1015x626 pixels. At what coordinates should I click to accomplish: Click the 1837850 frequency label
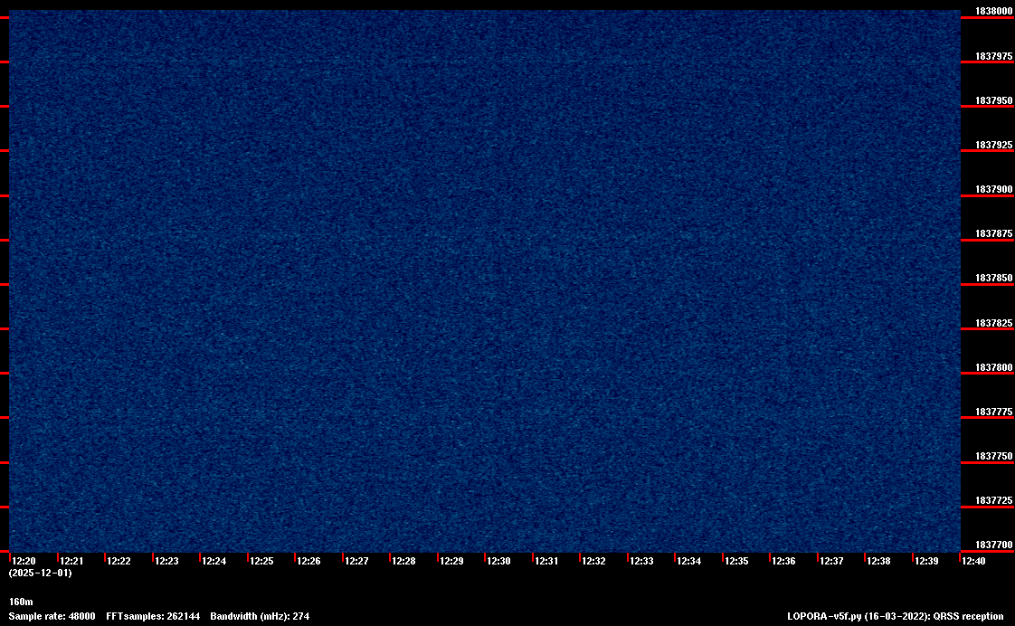(993, 279)
